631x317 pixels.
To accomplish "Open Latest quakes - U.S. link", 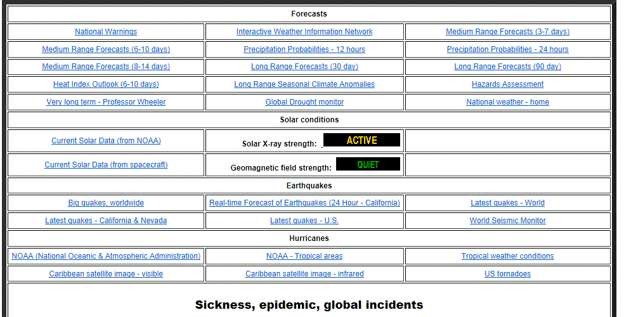I will (x=304, y=221).
